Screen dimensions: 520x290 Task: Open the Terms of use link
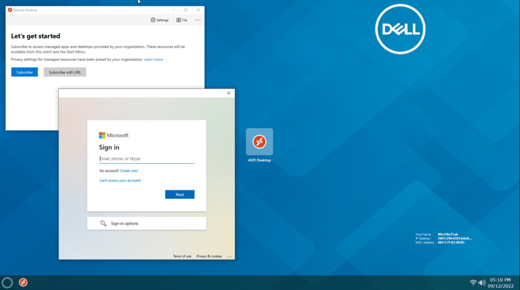(182, 256)
